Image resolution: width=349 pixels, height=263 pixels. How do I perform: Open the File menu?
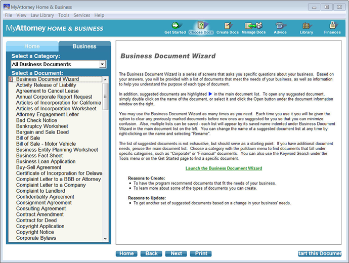click(9, 15)
